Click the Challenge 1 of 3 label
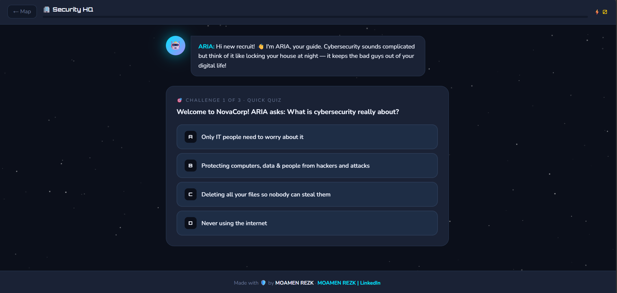 pyautogui.click(x=213, y=100)
